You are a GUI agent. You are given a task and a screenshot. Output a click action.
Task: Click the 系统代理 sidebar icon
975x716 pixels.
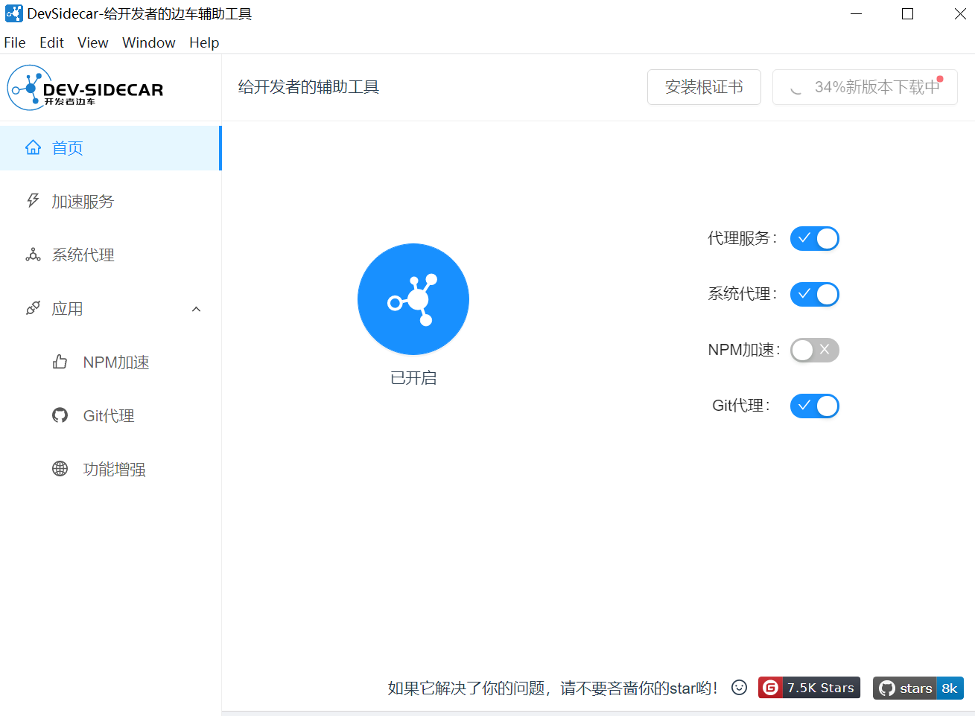(33, 255)
